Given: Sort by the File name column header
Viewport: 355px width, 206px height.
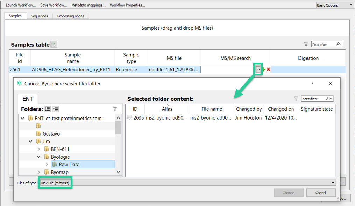Looking at the screenshot, I should pyautogui.click(x=212, y=109).
